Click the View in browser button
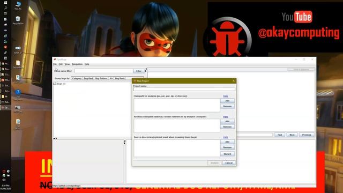The height and width of the screenshot is (193, 343). (x=301, y=70)
